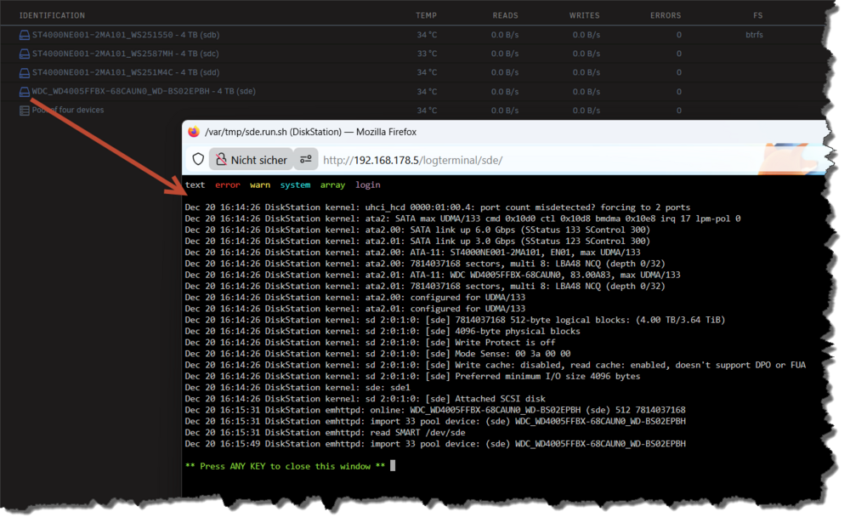This screenshot has height=523, width=850.
Task: Click the errors count for sde row
Action: [x=678, y=92]
